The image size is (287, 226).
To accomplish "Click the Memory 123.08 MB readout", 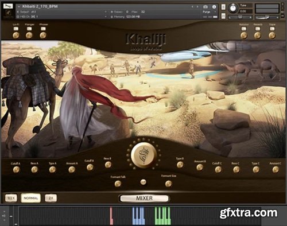I will [x=126, y=17].
